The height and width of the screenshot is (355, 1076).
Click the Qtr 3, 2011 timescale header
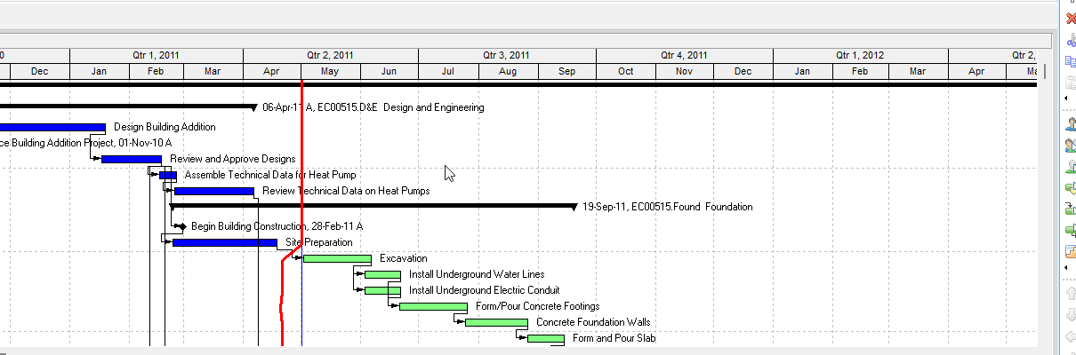(507, 55)
